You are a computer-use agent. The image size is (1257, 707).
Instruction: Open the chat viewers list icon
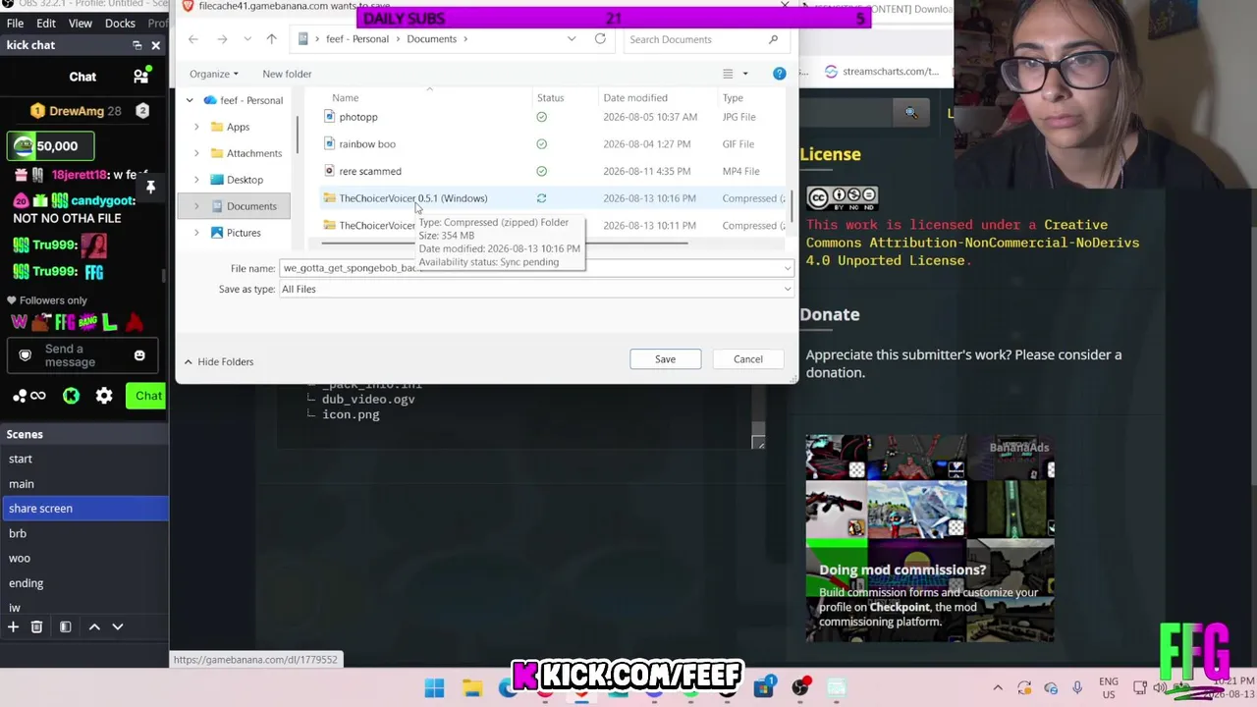pos(141,77)
